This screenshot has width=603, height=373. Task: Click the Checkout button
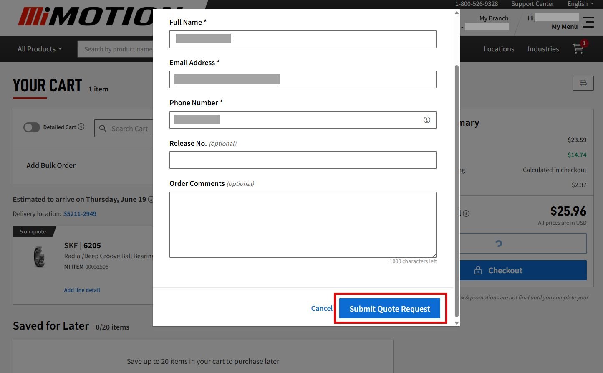click(523, 270)
